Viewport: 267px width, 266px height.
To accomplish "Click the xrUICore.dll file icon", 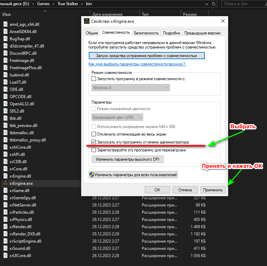I will point(6,256).
